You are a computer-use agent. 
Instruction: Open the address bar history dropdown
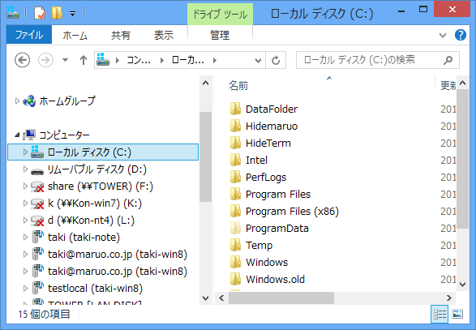[258, 61]
